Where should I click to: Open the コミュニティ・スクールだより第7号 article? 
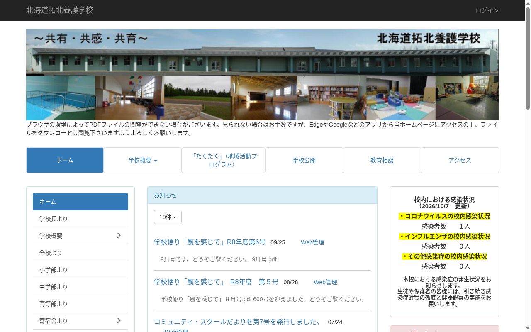click(238, 322)
